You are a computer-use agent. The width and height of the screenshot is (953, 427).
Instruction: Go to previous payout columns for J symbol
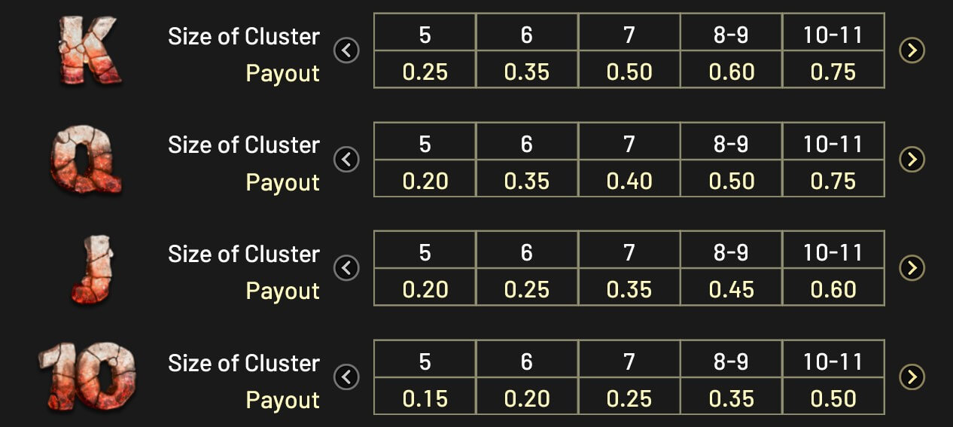pyautogui.click(x=346, y=268)
